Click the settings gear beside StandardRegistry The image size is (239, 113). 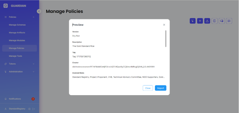(29, 109)
